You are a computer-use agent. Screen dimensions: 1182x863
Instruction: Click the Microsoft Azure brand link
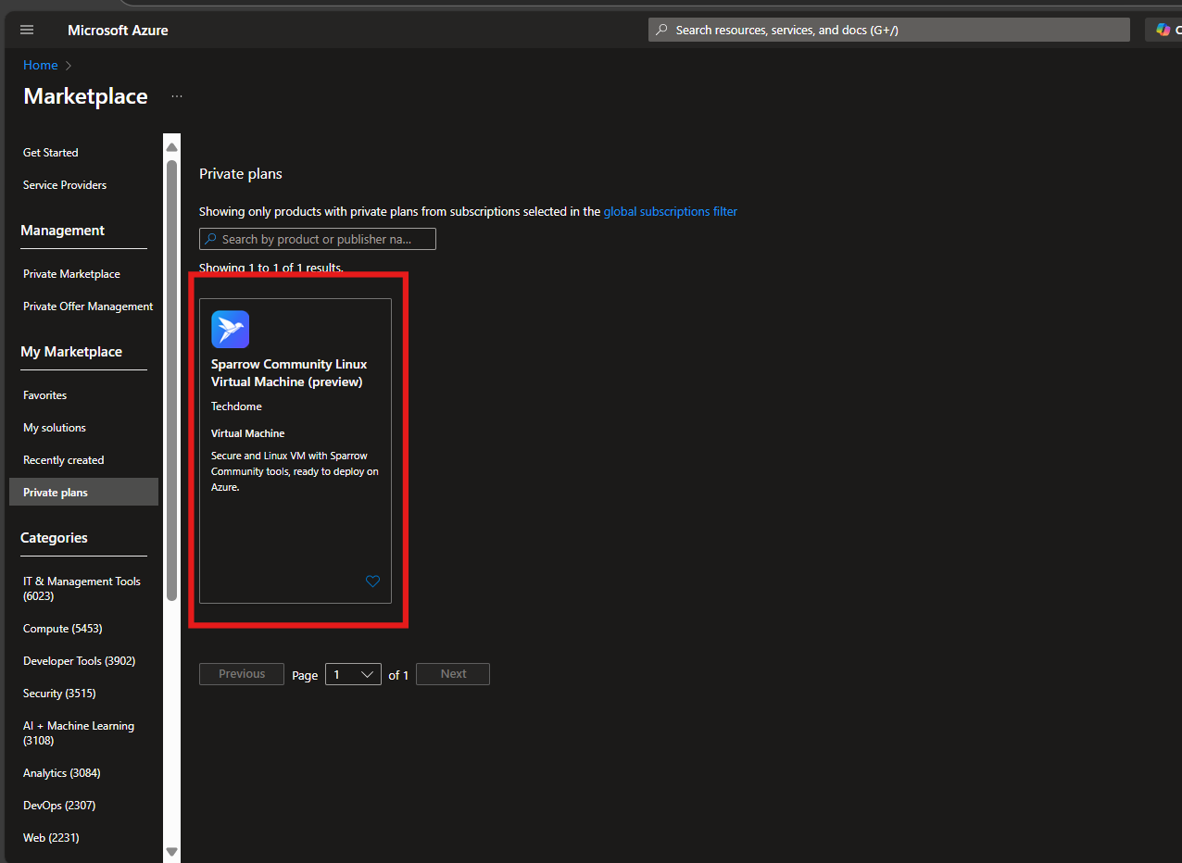(118, 30)
